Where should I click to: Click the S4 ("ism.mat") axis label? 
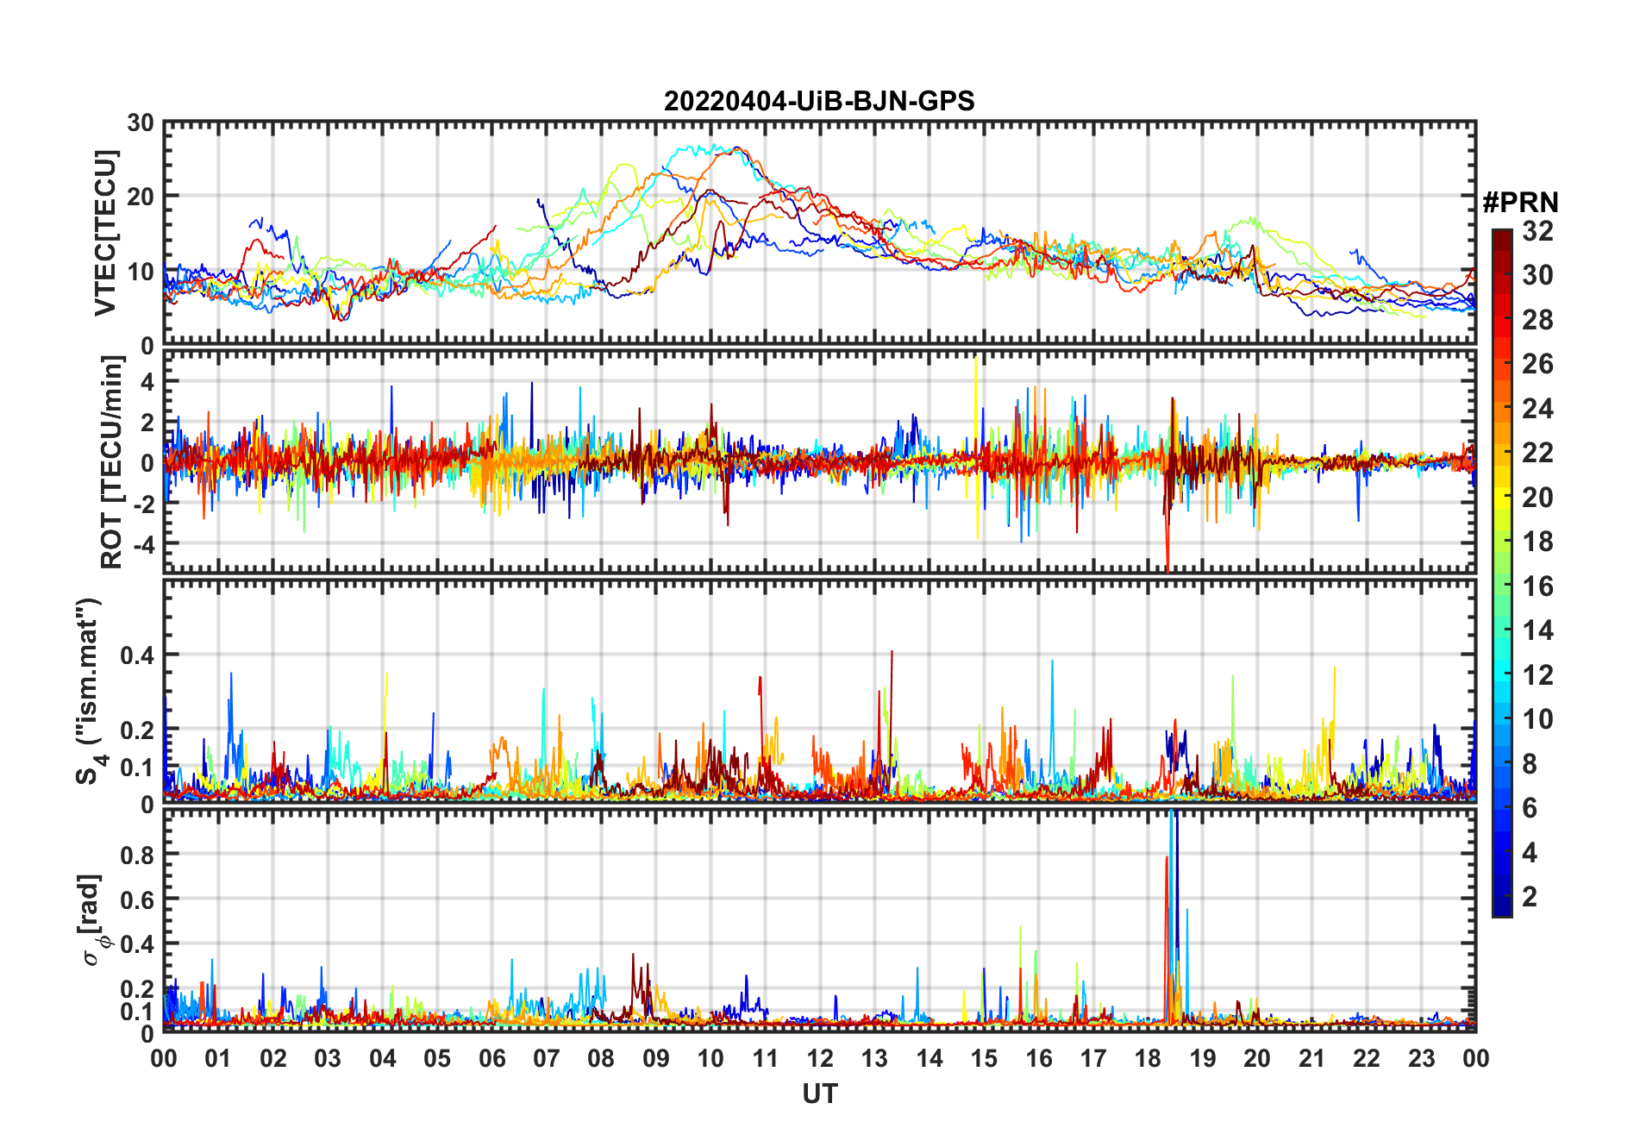coord(89,691)
